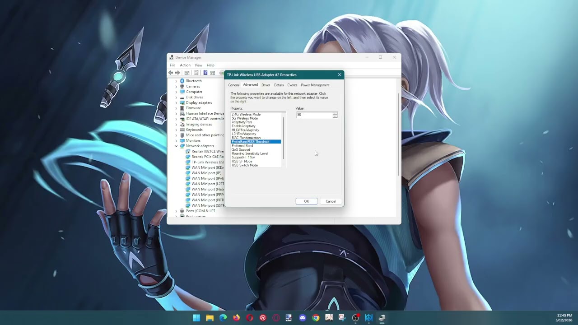Open Snipping Tool from the taskbar
Screen dimensions: 578x325
coord(342,318)
